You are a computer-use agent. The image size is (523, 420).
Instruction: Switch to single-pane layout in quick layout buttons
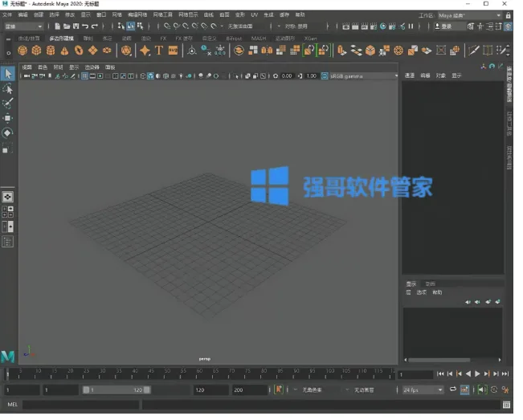pos(7,197)
